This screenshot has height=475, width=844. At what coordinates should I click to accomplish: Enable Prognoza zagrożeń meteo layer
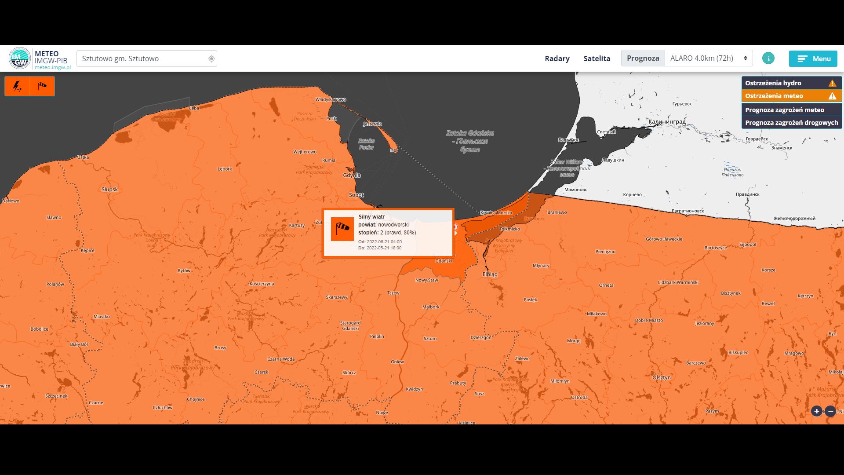pyautogui.click(x=784, y=110)
